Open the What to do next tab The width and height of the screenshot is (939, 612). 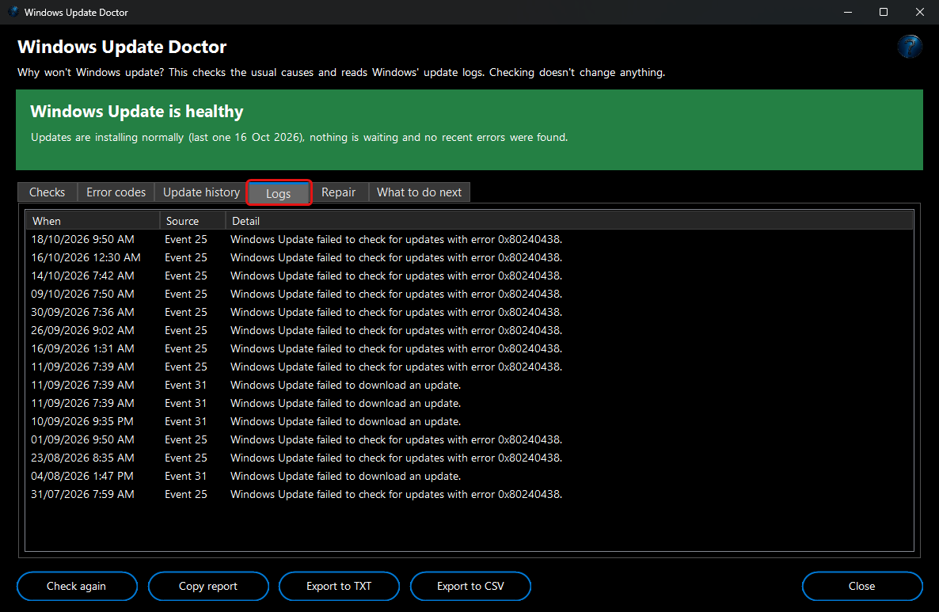click(x=419, y=192)
